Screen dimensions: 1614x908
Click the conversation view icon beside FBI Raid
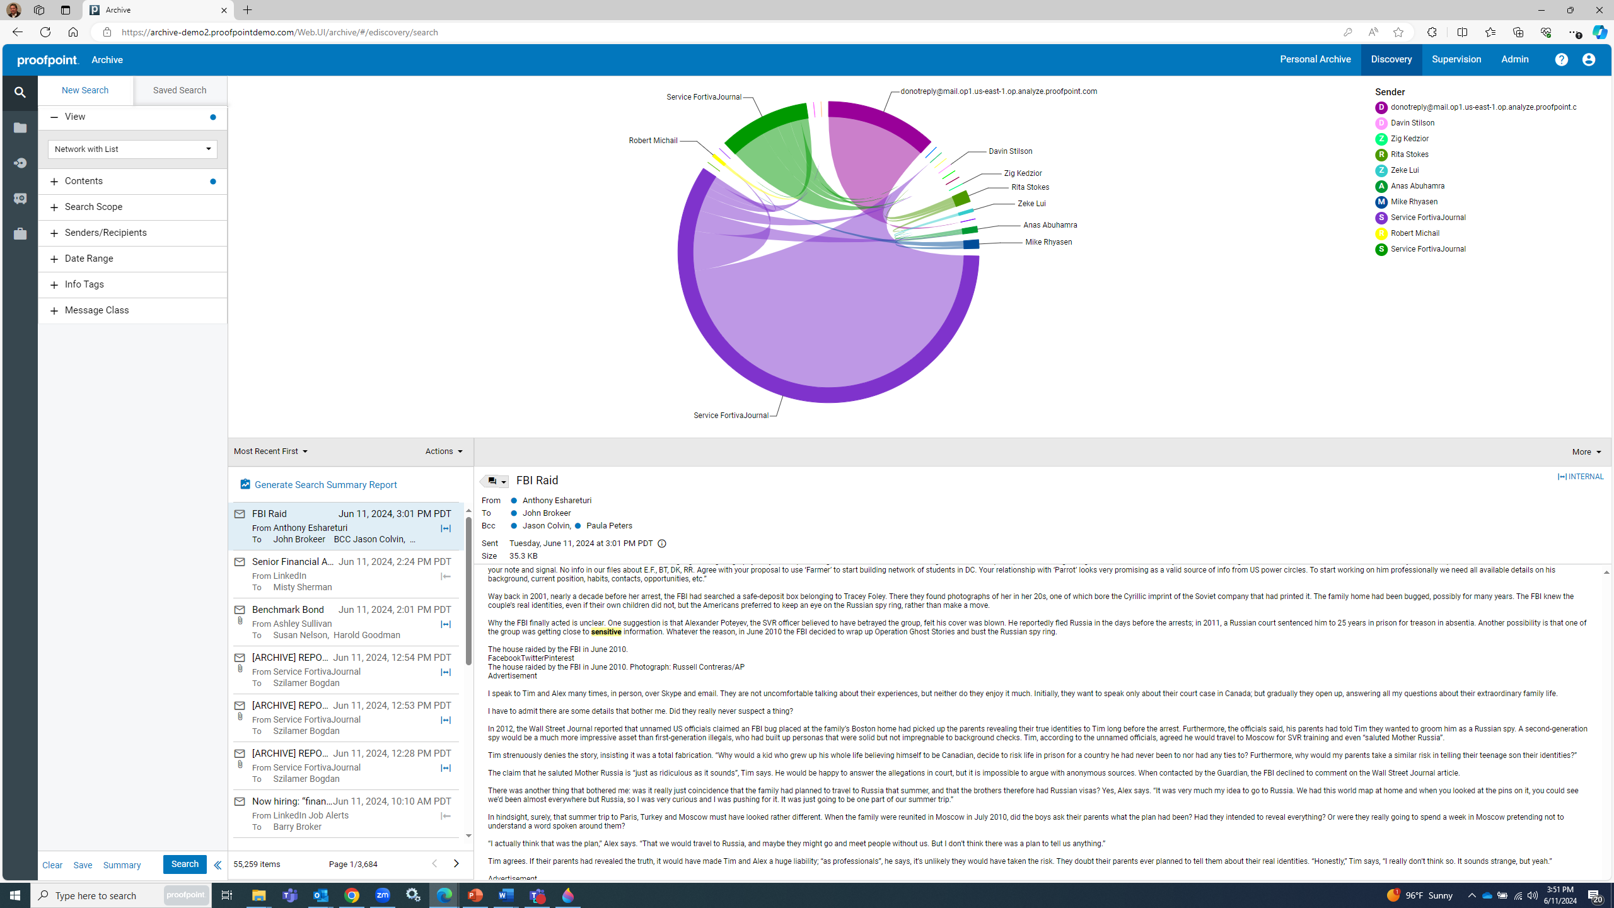coord(494,481)
